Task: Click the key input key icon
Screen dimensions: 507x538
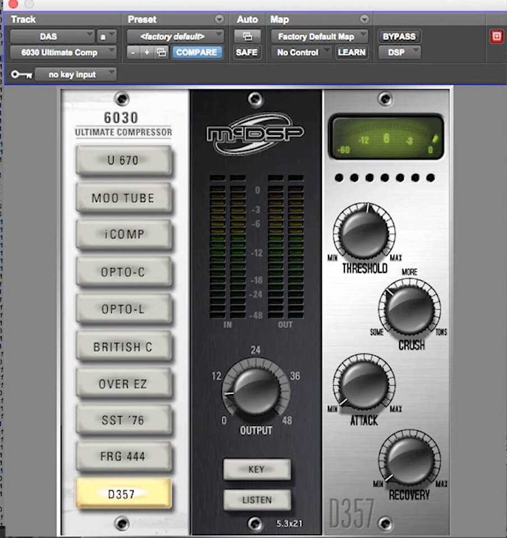Action: [21, 75]
